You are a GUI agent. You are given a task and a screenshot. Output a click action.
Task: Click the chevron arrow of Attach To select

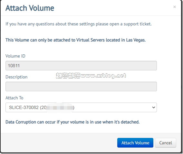(154, 107)
